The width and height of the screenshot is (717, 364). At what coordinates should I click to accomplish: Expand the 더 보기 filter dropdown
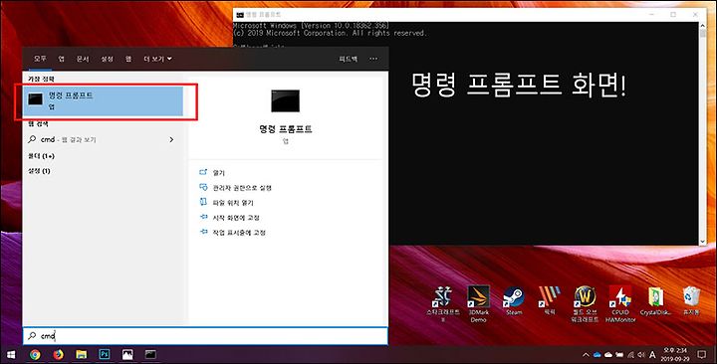click(x=157, y=59)
